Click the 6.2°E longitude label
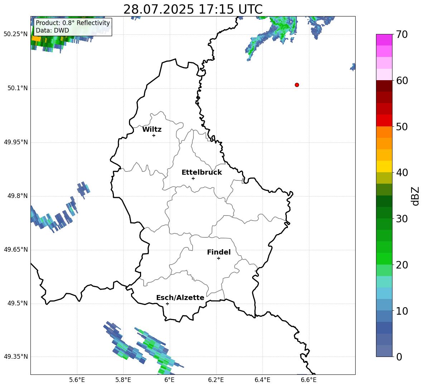The height and width of the screenshot is (387, 424). (216, 380)
